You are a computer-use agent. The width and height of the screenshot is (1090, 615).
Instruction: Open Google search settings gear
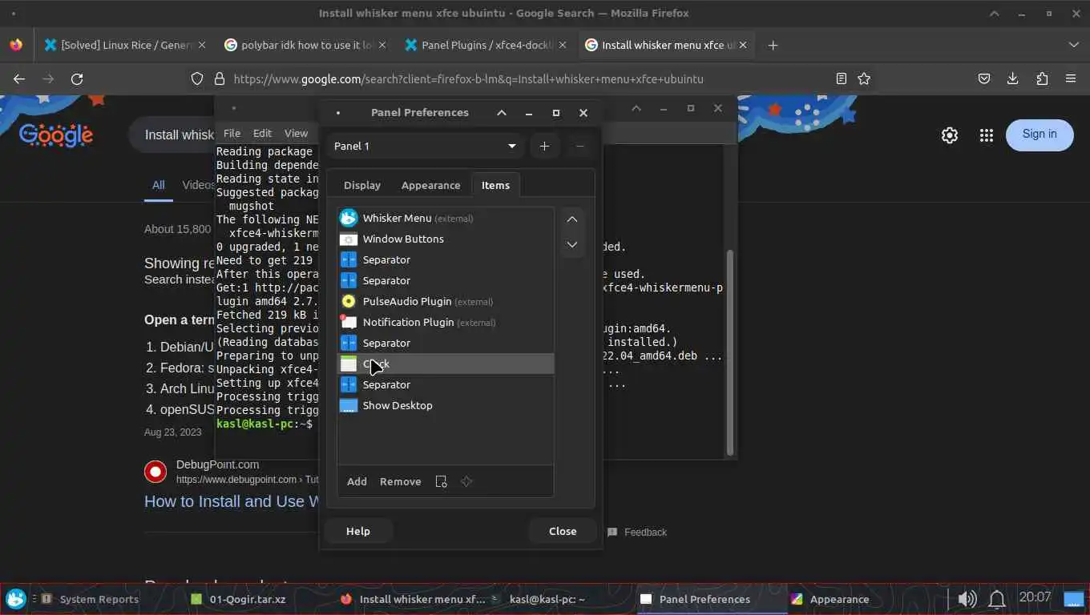coord(950,135)
